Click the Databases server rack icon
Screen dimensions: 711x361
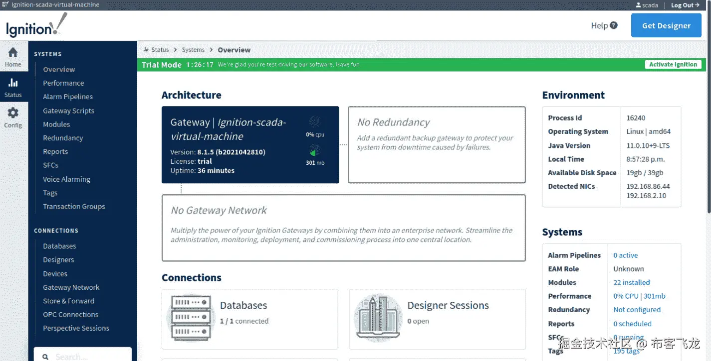click(191, 317)
